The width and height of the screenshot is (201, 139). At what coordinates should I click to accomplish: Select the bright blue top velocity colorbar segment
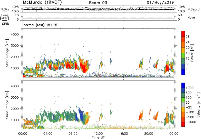pyautogui.click(x=183, y=85)
